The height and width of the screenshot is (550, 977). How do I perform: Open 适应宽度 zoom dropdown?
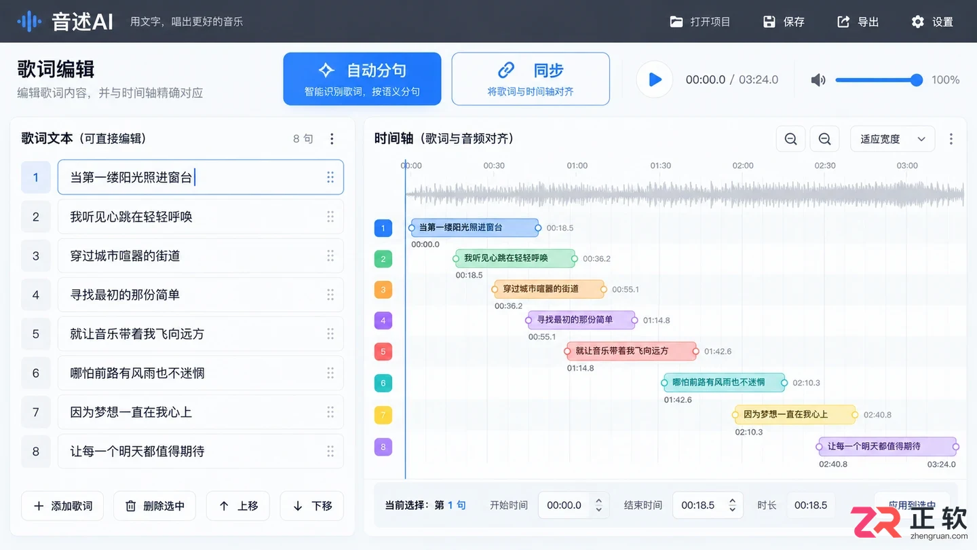pos(892,139)
